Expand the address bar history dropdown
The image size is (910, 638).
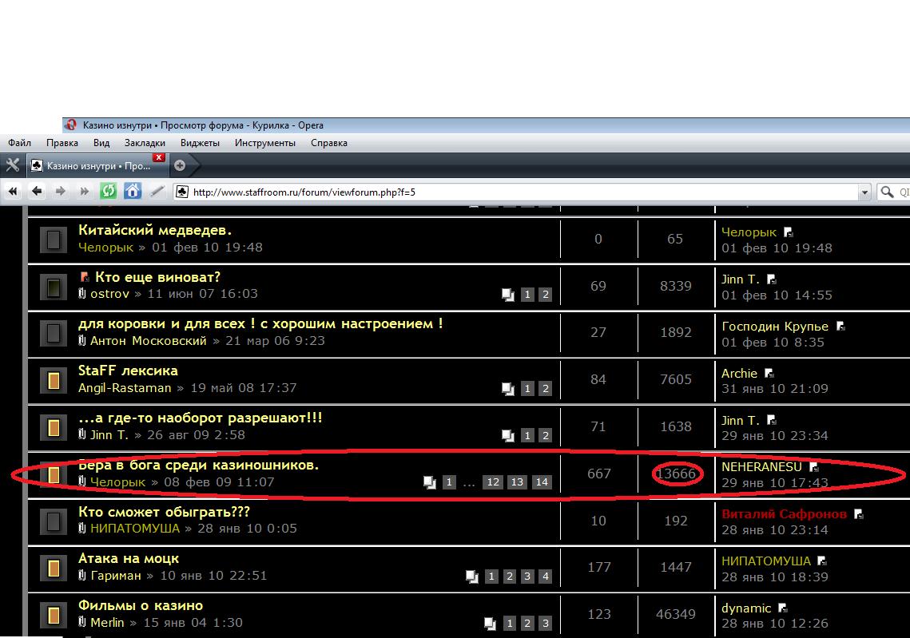click(x=864, y=192)
